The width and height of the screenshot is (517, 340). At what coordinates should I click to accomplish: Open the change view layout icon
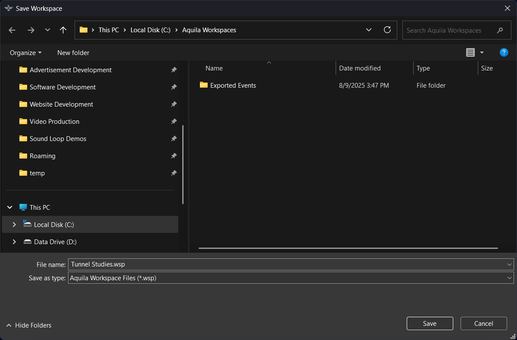click(x=470, y=52)
